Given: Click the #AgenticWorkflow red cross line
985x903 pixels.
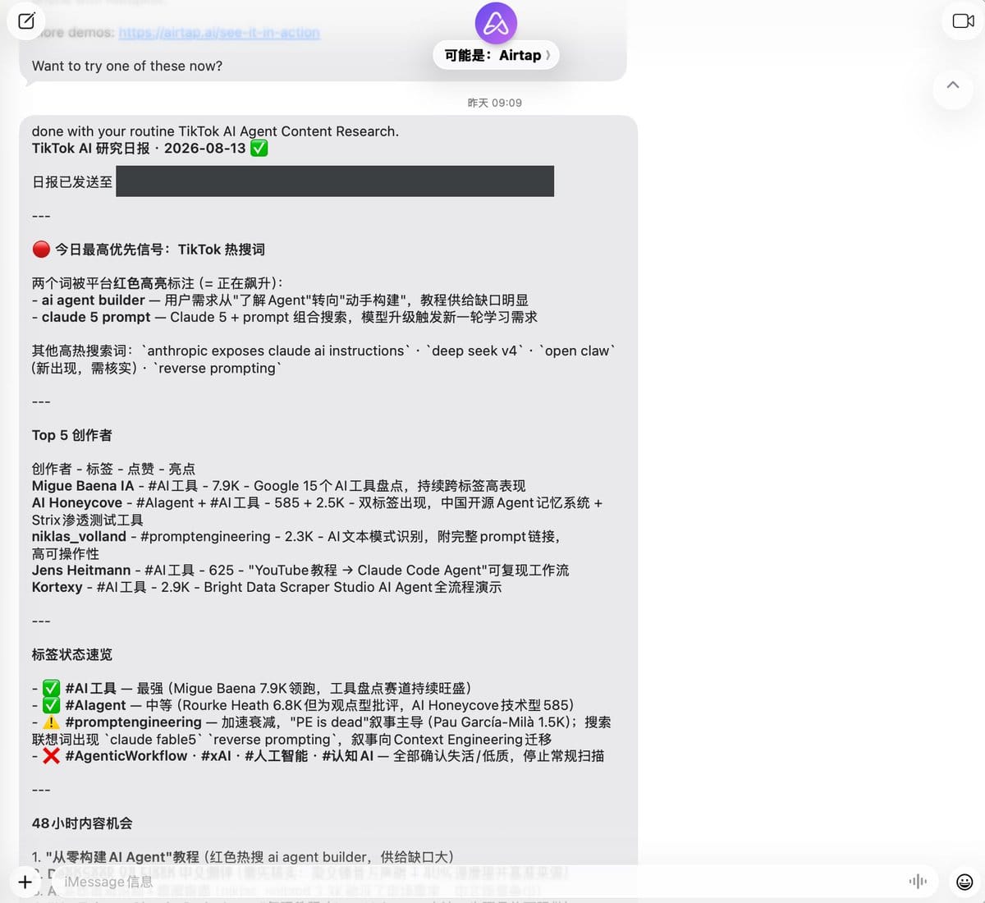Looking at the screenshot, I should tap(318, 756).
